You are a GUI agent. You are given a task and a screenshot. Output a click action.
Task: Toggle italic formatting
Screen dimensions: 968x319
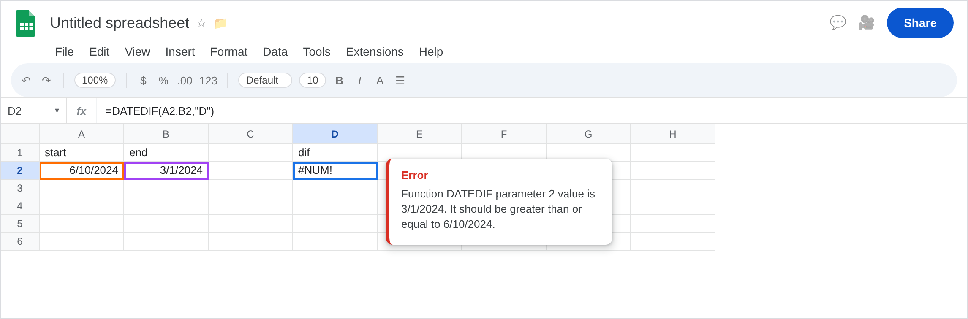(x=359, y=81)
